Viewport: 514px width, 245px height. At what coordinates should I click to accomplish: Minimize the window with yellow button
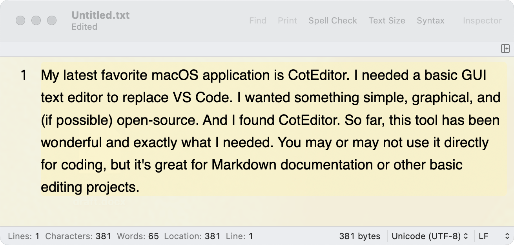click(x=36, y=20)
